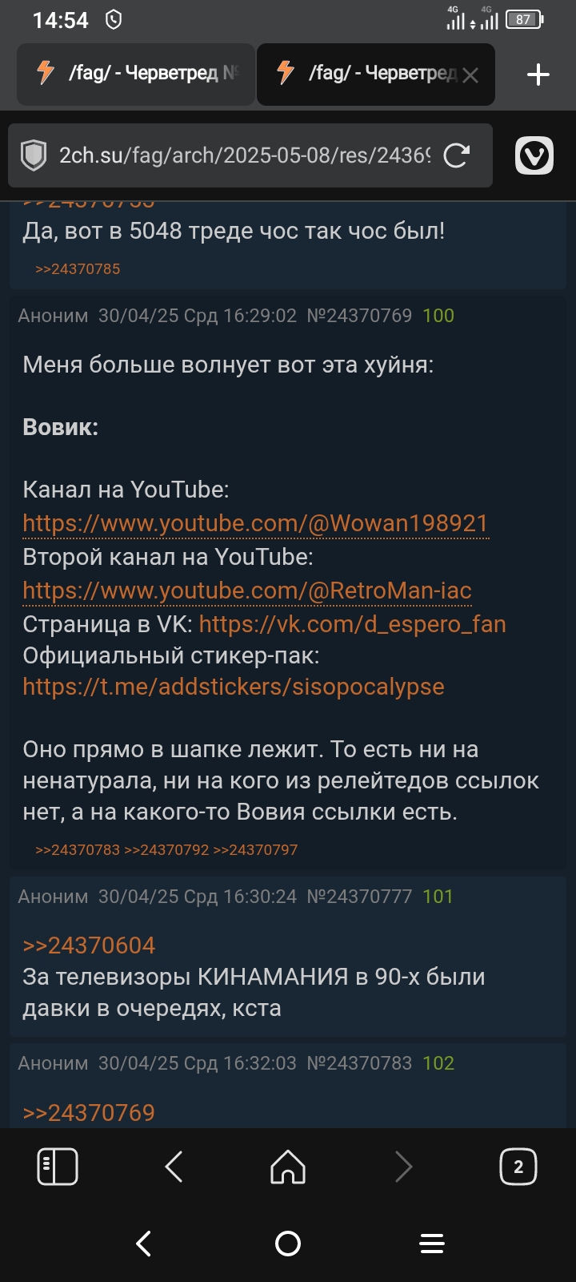Go back with browser back arrow

pyautogui.click(x=174, y=1167)
